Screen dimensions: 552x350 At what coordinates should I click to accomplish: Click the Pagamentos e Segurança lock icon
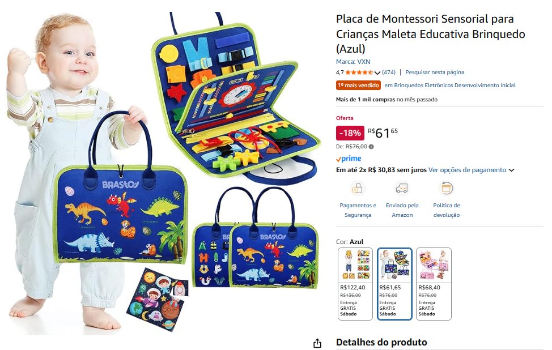click(357, 188)
